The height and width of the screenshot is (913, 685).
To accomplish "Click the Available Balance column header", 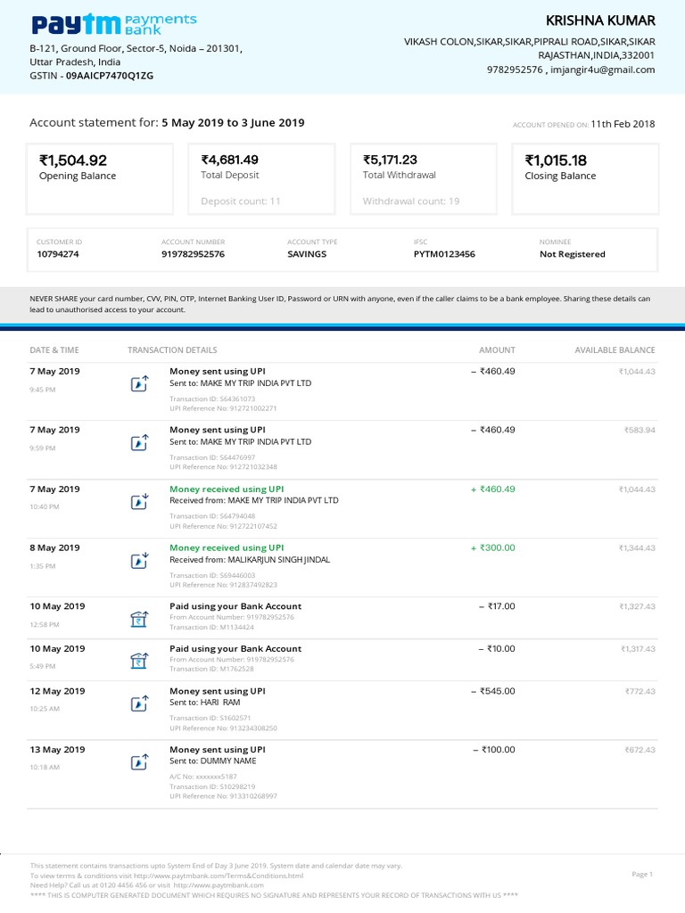I will tap(615, 350).
